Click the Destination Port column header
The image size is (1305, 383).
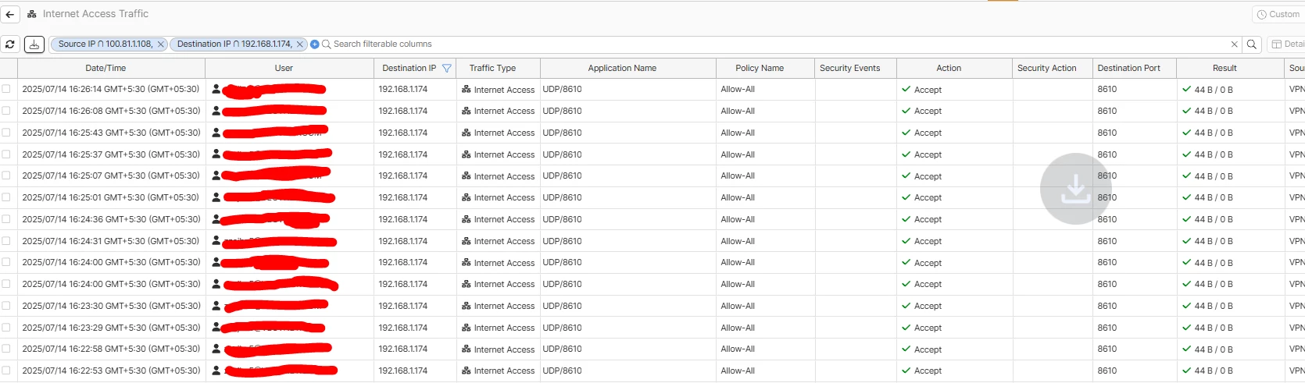[x=1128, y=69]
